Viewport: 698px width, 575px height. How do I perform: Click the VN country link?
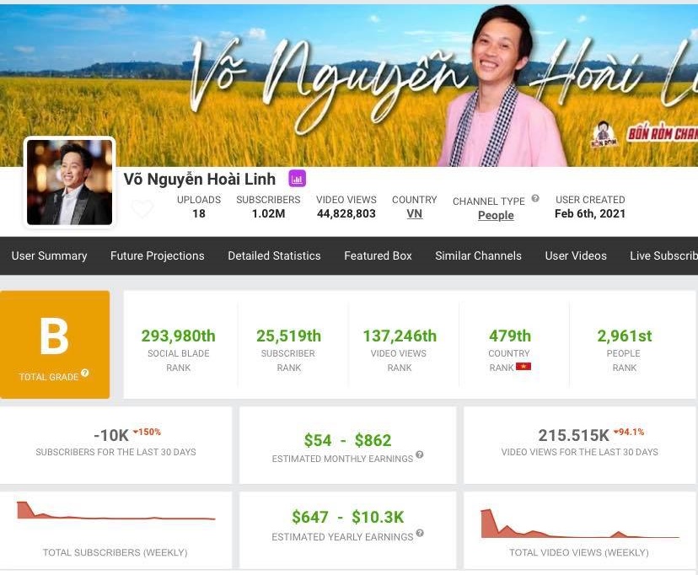(414, 214)
